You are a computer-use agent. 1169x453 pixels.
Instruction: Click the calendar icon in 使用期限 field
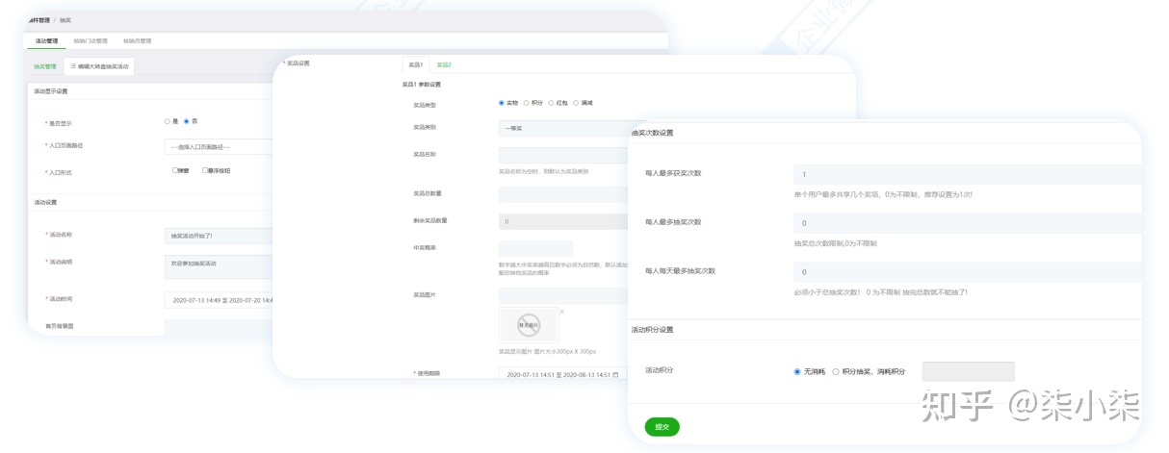point(613,374)
